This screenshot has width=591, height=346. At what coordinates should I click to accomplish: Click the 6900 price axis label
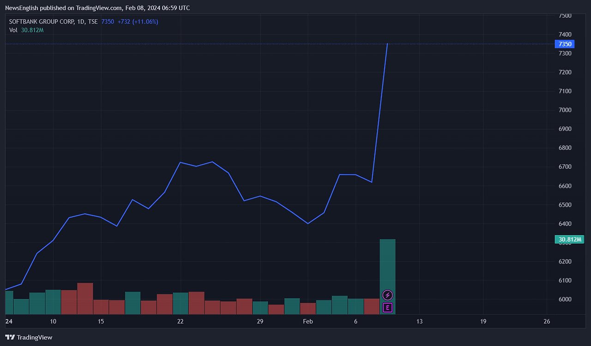pos(565,129)
